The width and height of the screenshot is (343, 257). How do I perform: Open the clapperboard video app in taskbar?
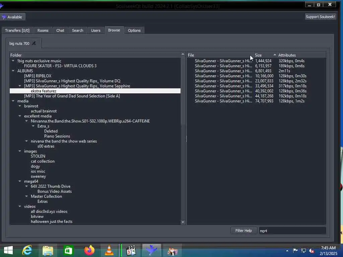click(x=131, y=250)
